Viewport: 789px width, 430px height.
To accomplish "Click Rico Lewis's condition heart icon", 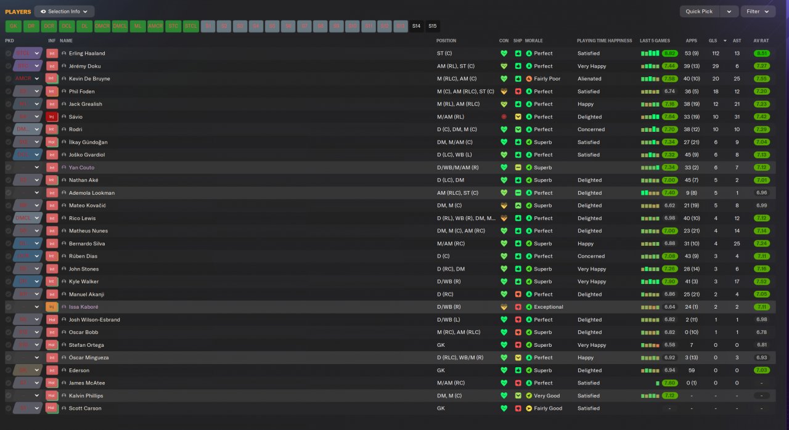I will click(x=504, y=218).
